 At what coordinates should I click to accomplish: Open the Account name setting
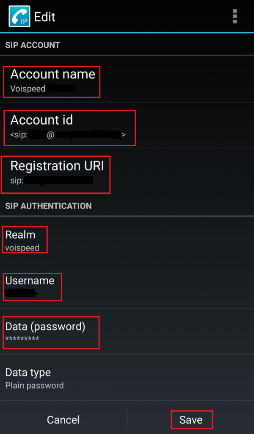pyautogui.click(x=127, y=79)
